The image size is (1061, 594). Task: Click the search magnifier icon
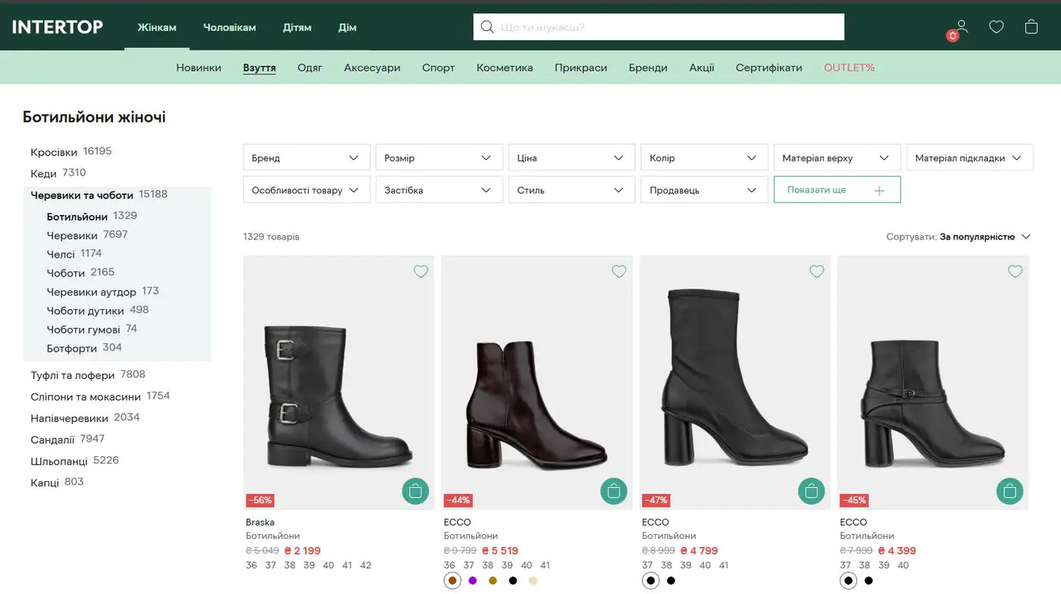coord(487,27)
